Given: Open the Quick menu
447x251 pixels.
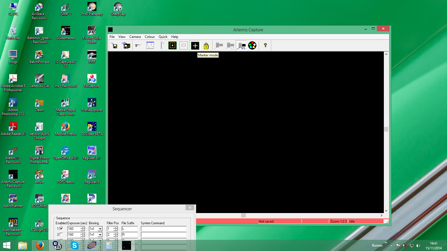Looking at the screenshot, I should point(163,37).
